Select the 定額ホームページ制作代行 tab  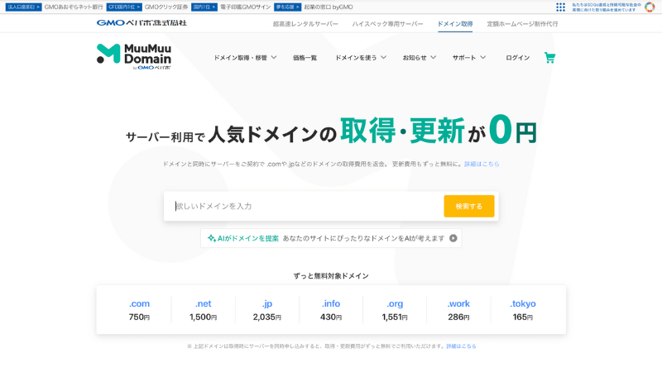(x=522, y=24)
